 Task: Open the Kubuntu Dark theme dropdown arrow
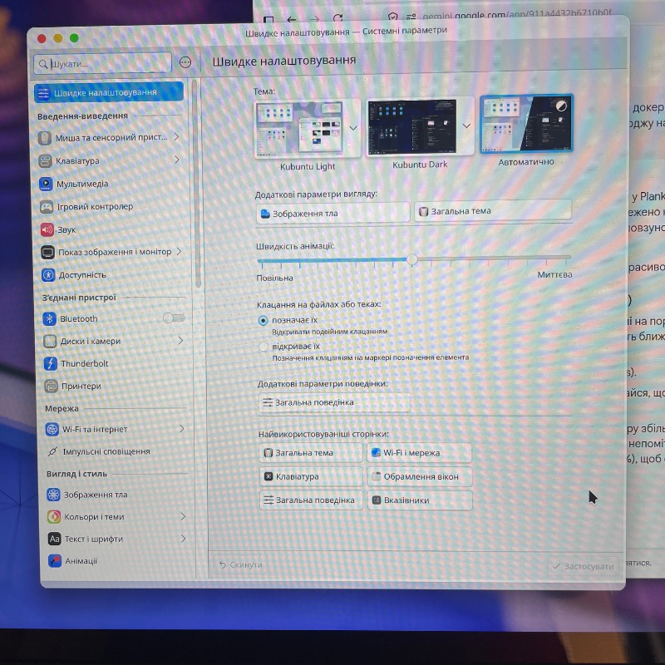[x=466, y=126]
